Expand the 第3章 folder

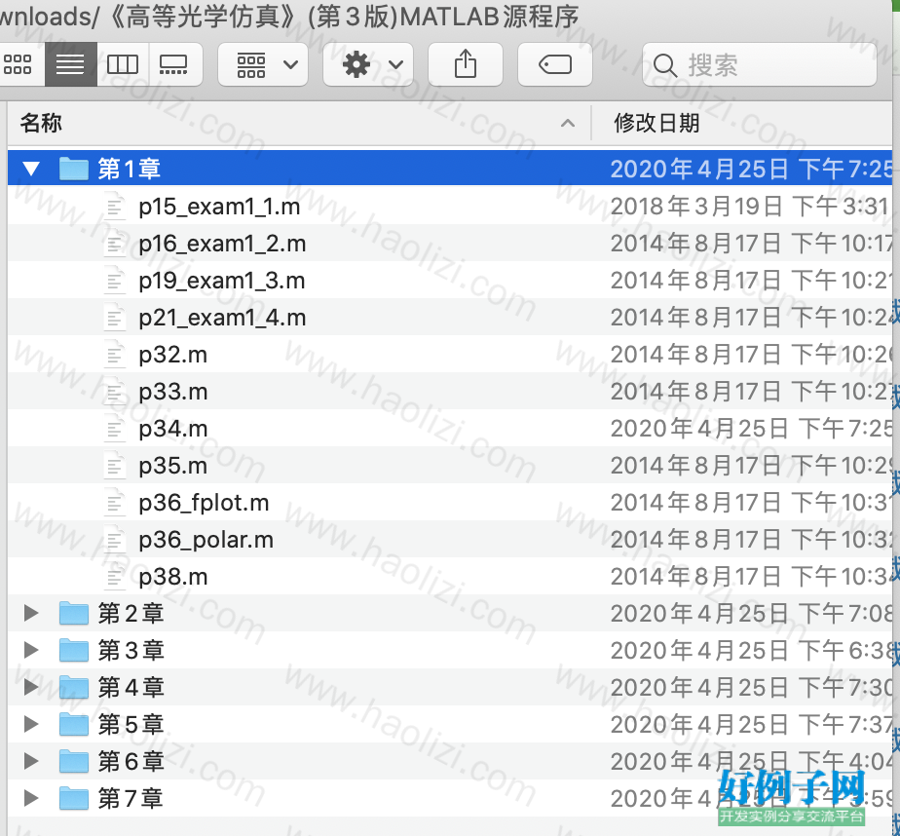click(31, 650)
